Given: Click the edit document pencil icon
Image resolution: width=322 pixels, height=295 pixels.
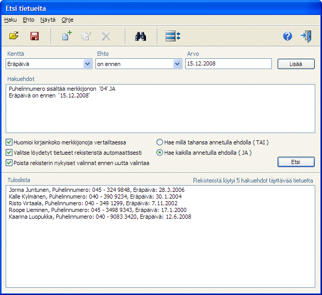Looking at the screenshot, I should [x=86, y=36].
